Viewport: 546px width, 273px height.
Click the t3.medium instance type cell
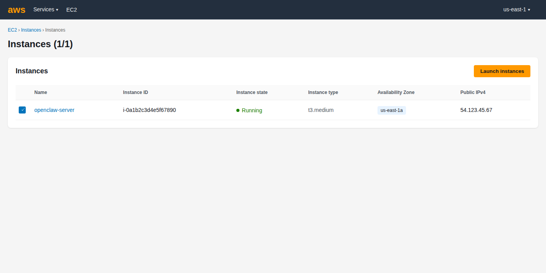[321, 110]
